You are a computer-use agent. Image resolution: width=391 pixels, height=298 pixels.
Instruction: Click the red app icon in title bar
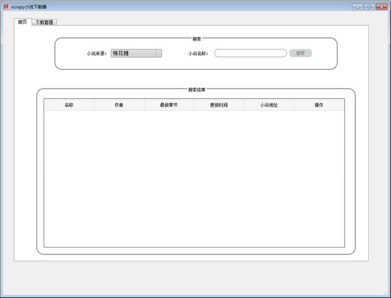(6, 7)
